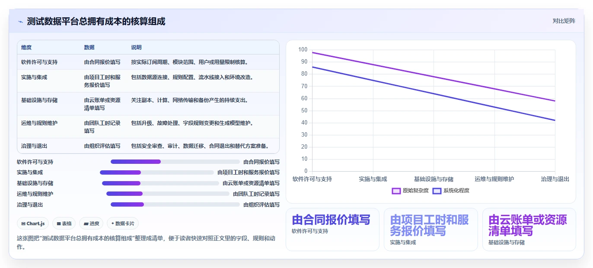Screen dimensions: 593x268
Task: Click 由组织评估填写 label beside progress bar
Action: 261,205
